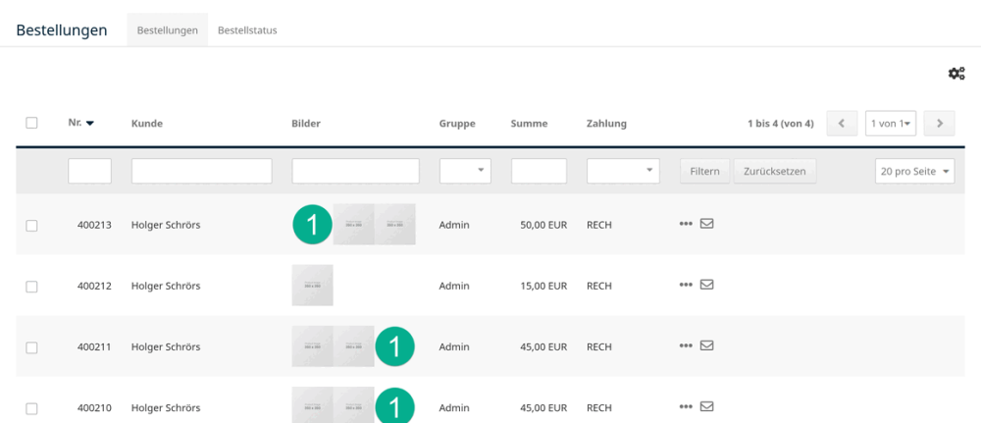Screen dimensions: 981x423
Task: Open the three-dot menu for order 400211
Action: [686, 345]
